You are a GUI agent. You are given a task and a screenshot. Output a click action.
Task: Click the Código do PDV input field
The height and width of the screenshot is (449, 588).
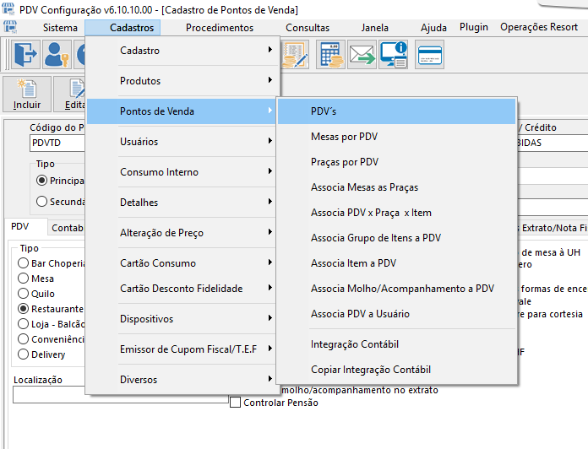(57, 143)
